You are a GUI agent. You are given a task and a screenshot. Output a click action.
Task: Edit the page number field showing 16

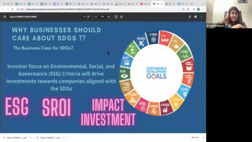tap(84, 17)
